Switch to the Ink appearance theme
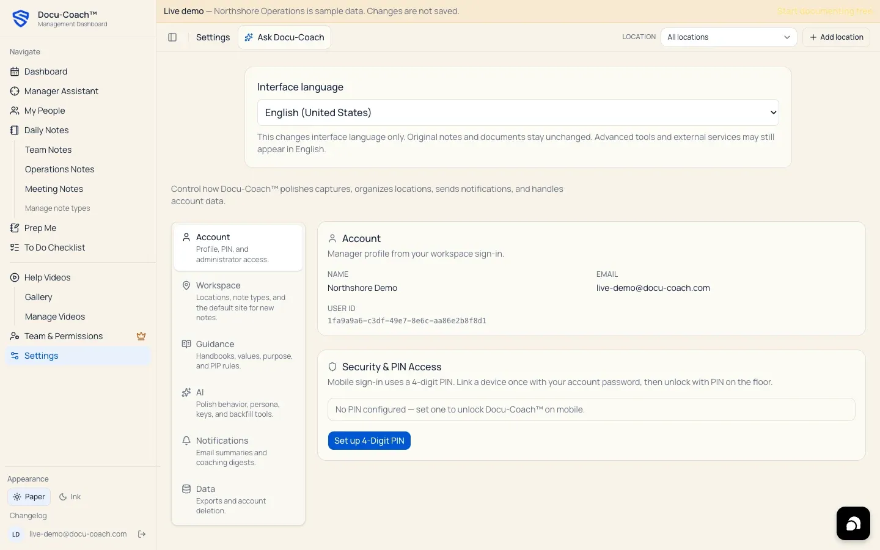The width and height of the screenshot is (880, 550). (x=70, y=497)
